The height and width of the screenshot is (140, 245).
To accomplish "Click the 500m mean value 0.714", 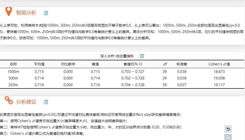I will (x=39, y=78).
